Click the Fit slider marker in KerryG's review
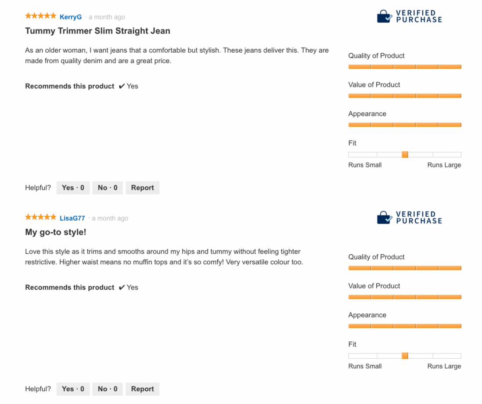 click(405, 155)
